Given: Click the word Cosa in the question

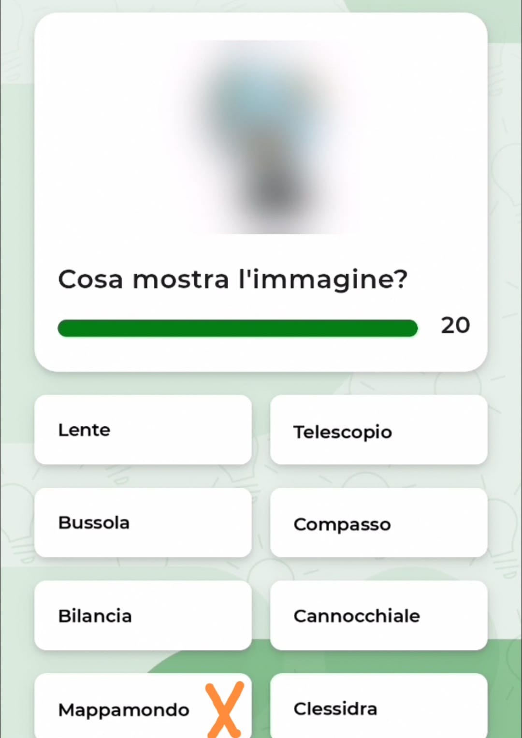Looking at the screenshot, I should click(90, 279).
